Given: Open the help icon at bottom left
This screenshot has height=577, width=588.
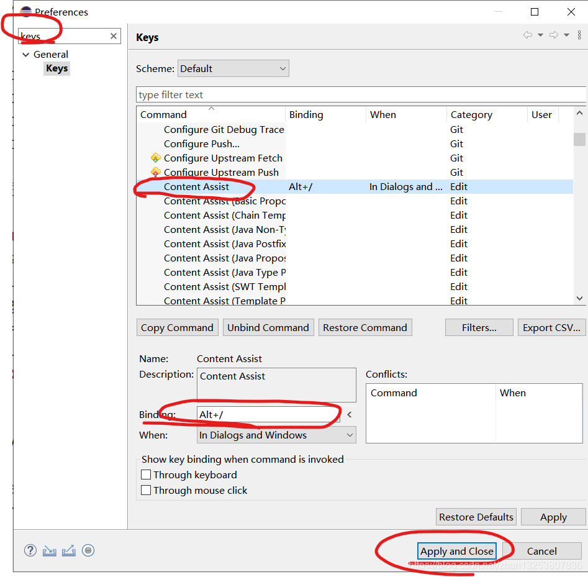Looking at the screenshot, I should point(30,550).
